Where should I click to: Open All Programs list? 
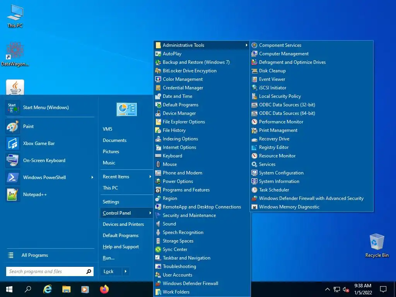(50, 255)
